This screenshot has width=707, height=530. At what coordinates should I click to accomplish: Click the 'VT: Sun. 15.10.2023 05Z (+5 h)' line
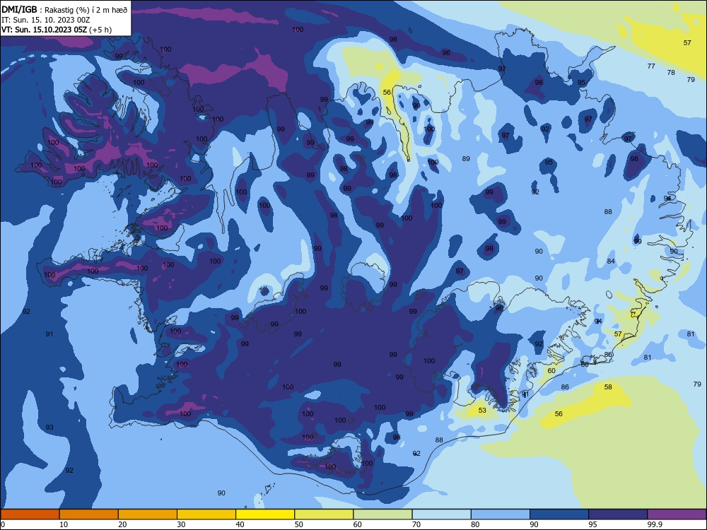57,30
